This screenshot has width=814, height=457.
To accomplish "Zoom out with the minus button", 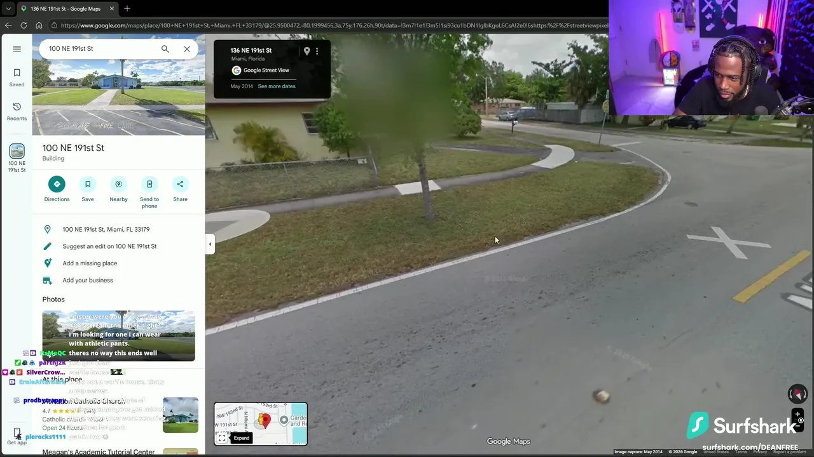I will pos(797,425).
